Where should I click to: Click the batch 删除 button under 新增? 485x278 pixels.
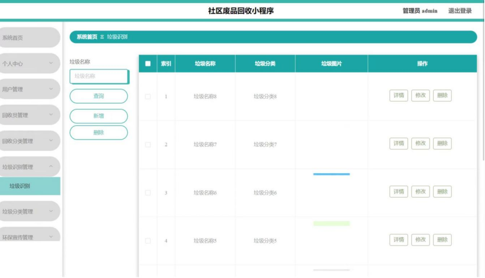point(99,133)
